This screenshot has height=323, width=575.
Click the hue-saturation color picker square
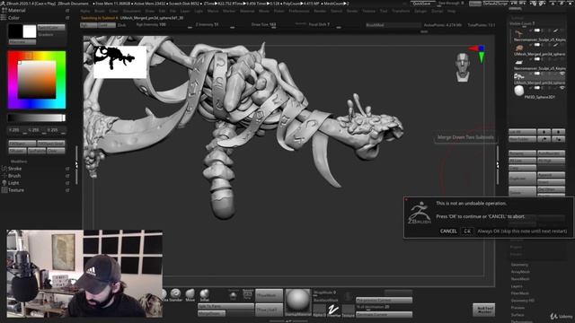pyautogui.click(x=37, y=80)
